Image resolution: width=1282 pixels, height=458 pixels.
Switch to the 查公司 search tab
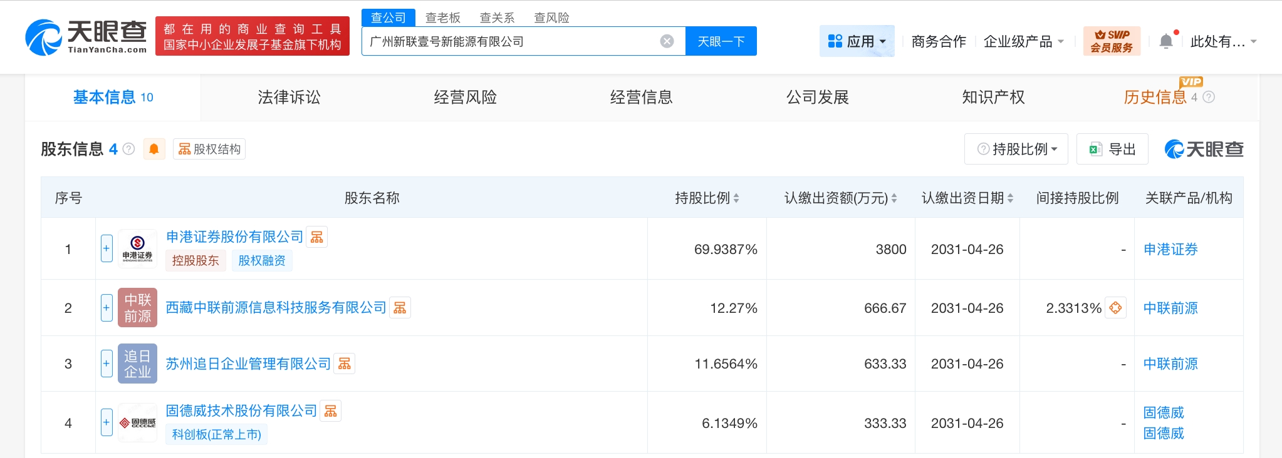(388, 18)
